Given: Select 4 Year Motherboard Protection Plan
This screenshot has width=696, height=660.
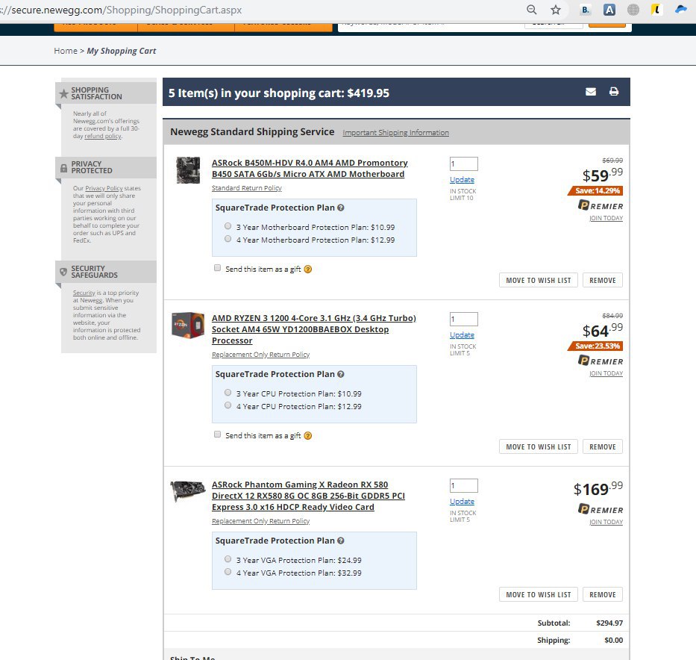Looking at the screenshot, I should pyautogui.click(x=228, y=239).
